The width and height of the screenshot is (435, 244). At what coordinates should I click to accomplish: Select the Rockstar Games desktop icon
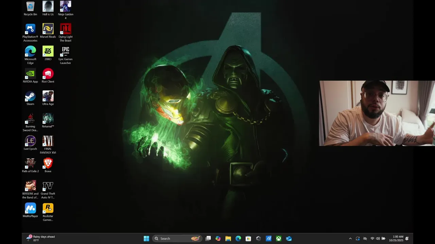pyautogui.click(x=48, y=212)
